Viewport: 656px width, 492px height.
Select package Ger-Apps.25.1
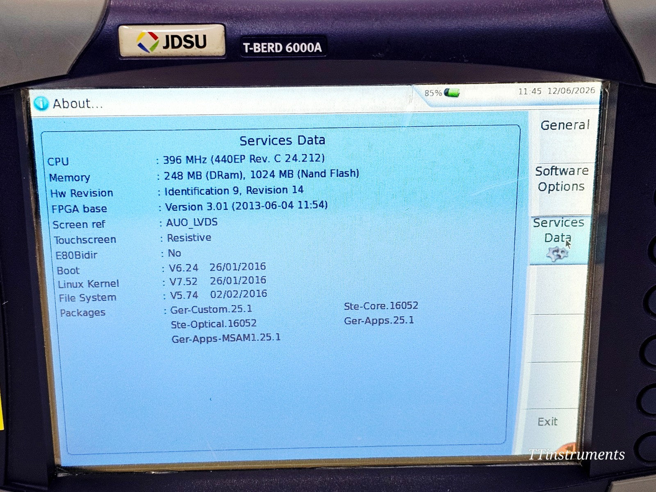379,321
